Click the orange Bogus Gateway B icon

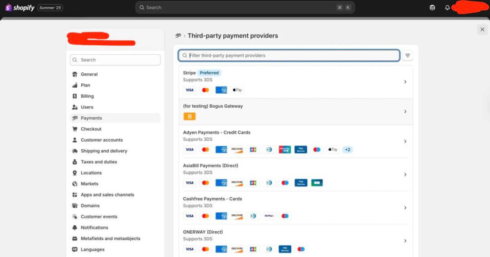[189, 116]
